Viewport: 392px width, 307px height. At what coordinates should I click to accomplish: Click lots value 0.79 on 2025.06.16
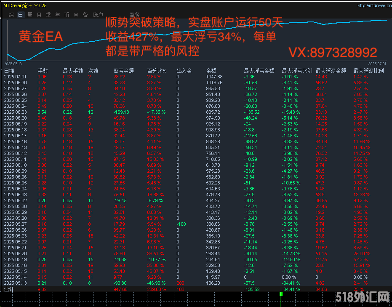coord(42,141)
